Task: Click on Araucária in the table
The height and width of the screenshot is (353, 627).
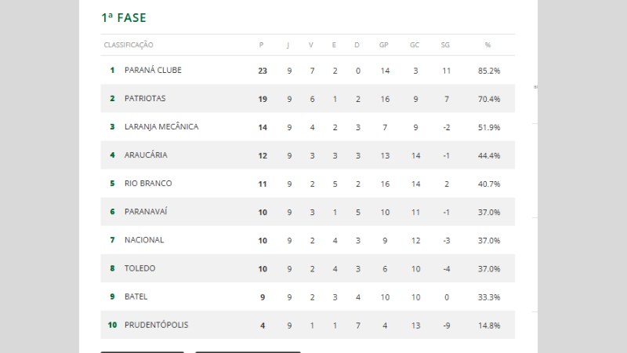Action: pos(146,155)
